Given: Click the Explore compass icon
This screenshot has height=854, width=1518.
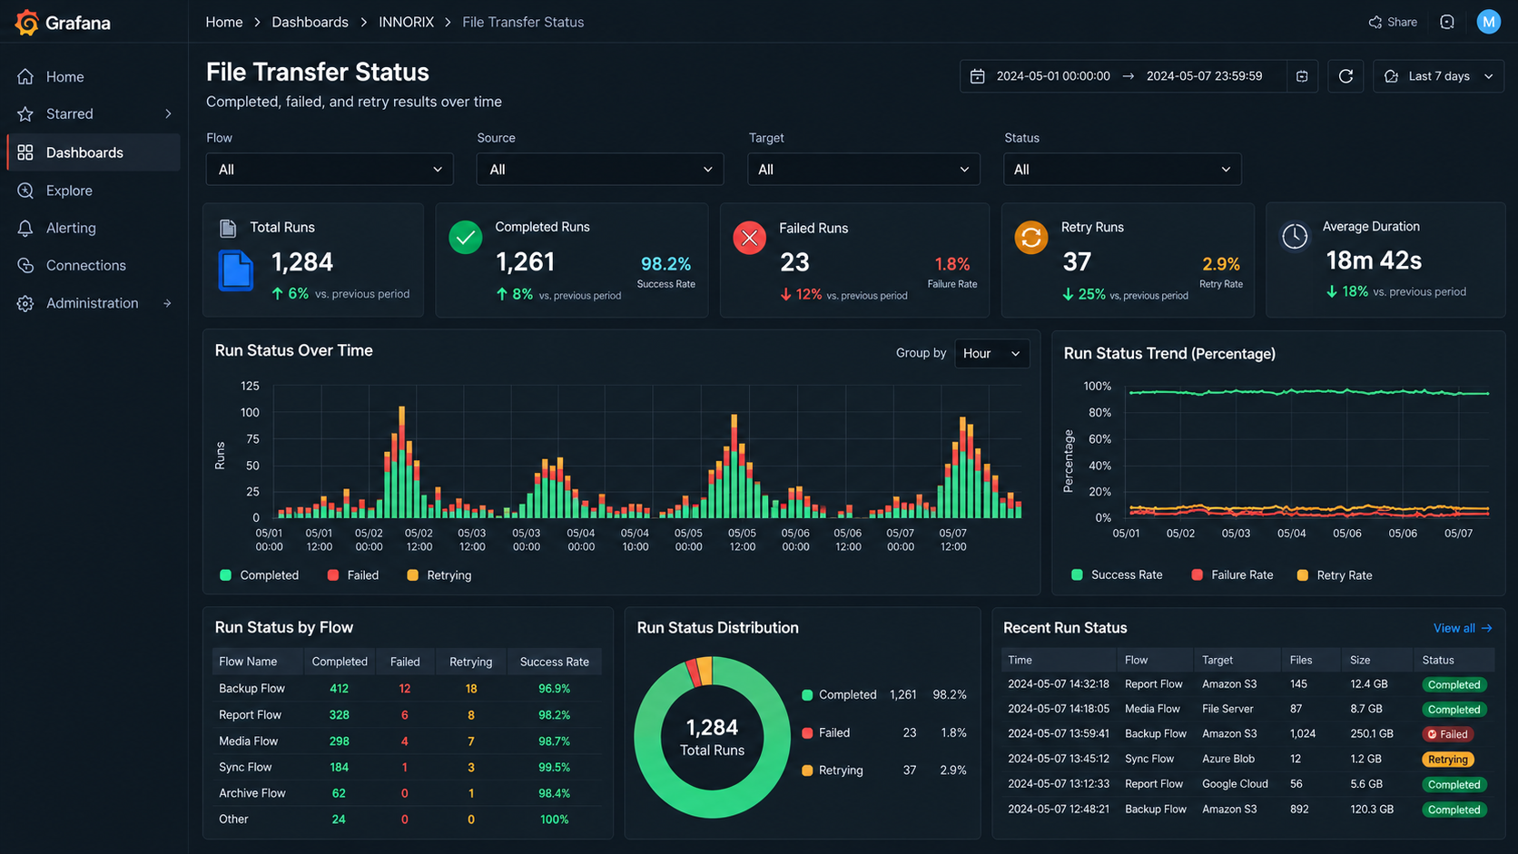Looking at the screenshot, I should click(25, 191).
